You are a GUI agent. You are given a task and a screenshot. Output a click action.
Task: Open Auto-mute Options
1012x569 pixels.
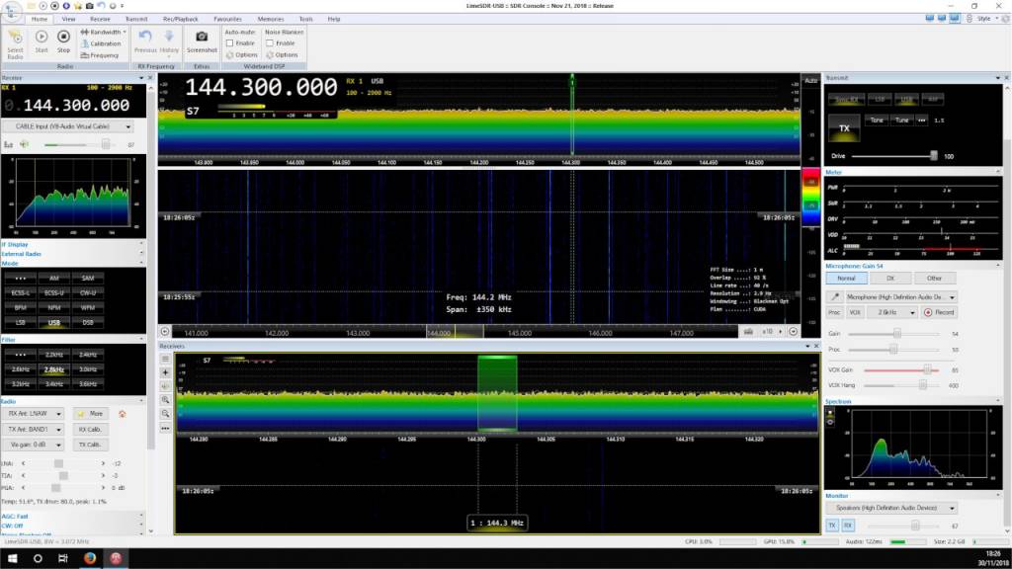pyautogui.click(x=242, y=55)
